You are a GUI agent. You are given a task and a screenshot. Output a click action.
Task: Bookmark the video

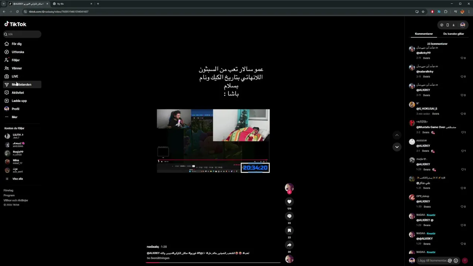tap(289, 231)
